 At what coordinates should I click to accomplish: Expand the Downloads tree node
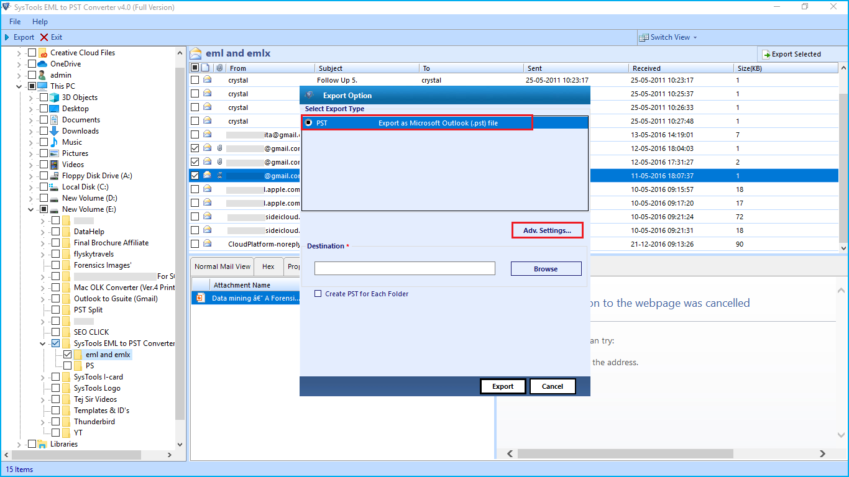pyautogui.click(x=31, y=131)
